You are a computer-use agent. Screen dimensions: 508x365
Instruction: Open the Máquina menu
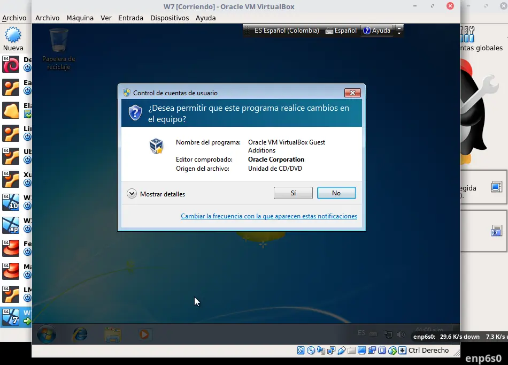pos(80,18)
